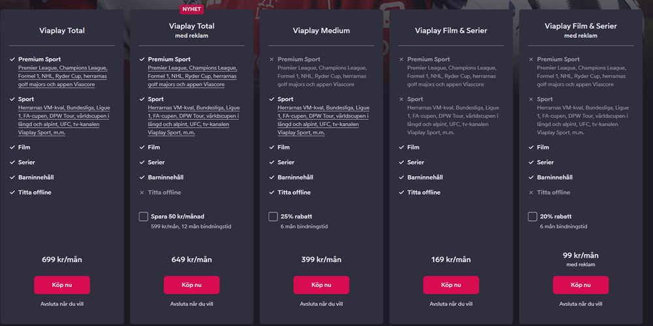Click the checkmark beside Premium Sport in Viaplay Total
The height and width of the screenshot is (326, 653).
click(12, 60)
